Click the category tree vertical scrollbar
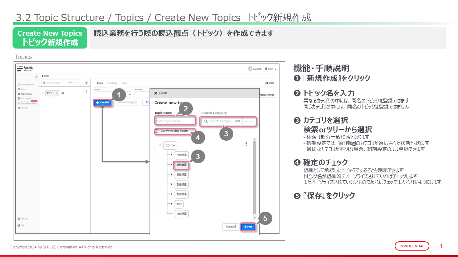Image resolution: width=458 pixels, height=257 pixels. [x=254, y=178]
